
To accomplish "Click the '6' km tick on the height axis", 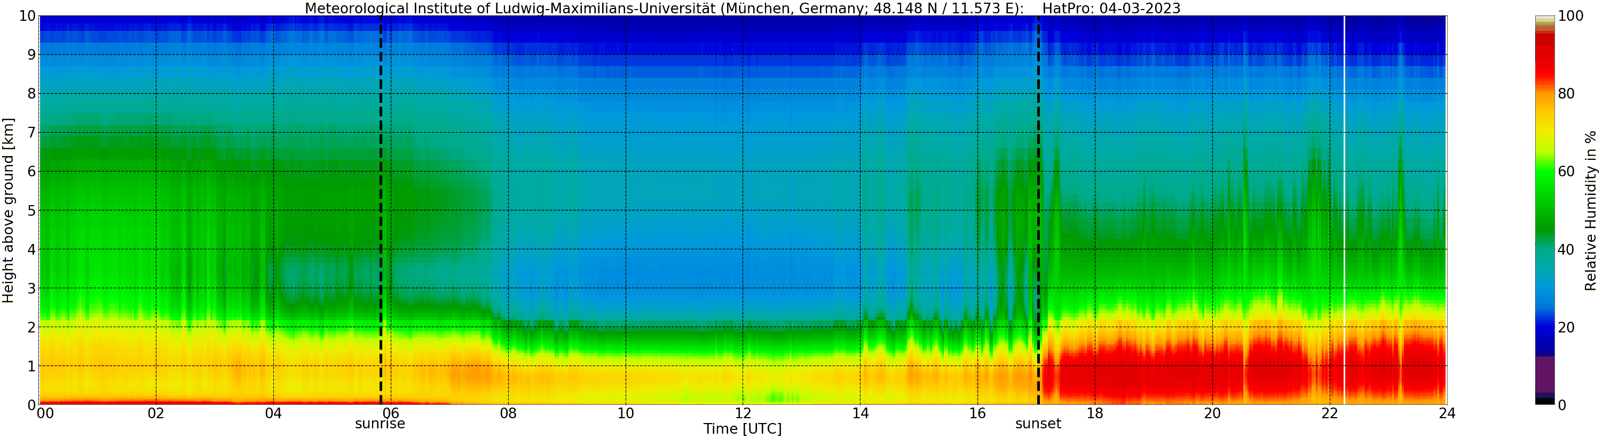I will [x=31, y=172].
